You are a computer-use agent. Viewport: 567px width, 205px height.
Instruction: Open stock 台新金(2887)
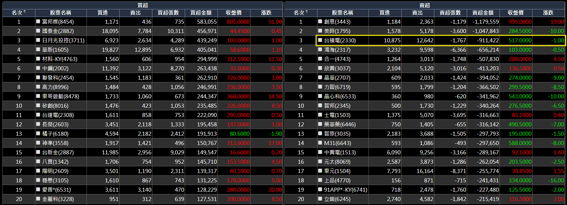[58, 152]
